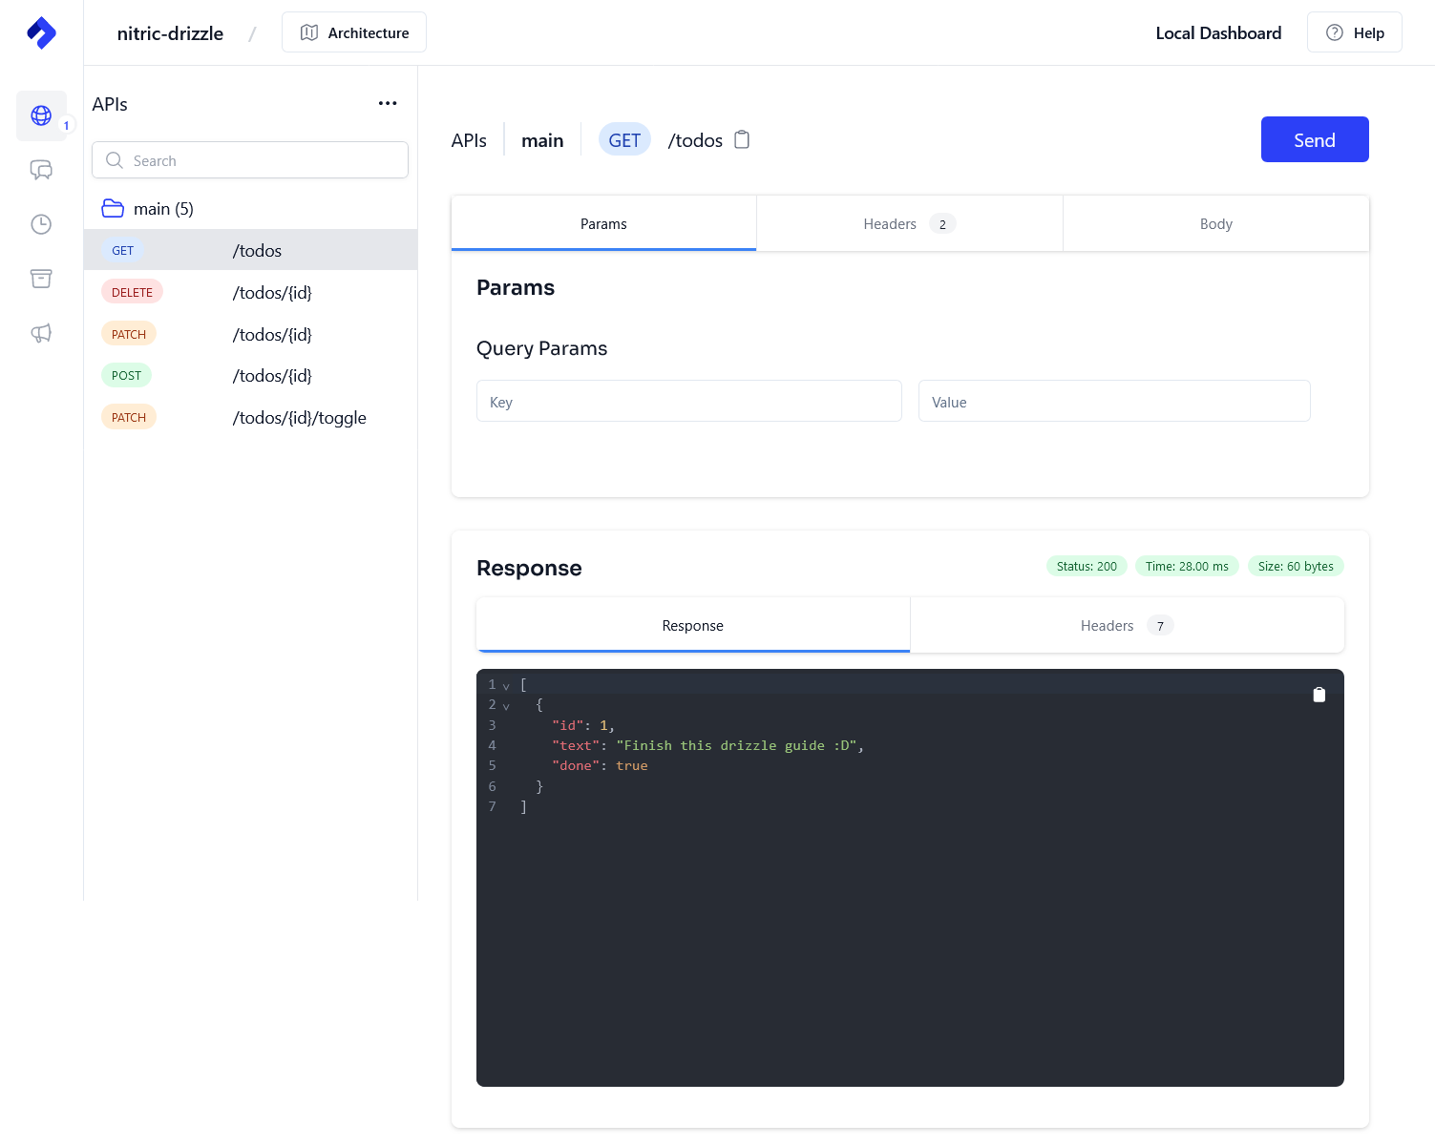Screen dimensions: 1435x1145
Task: Open Help
Action: (x=1354, y=31)
